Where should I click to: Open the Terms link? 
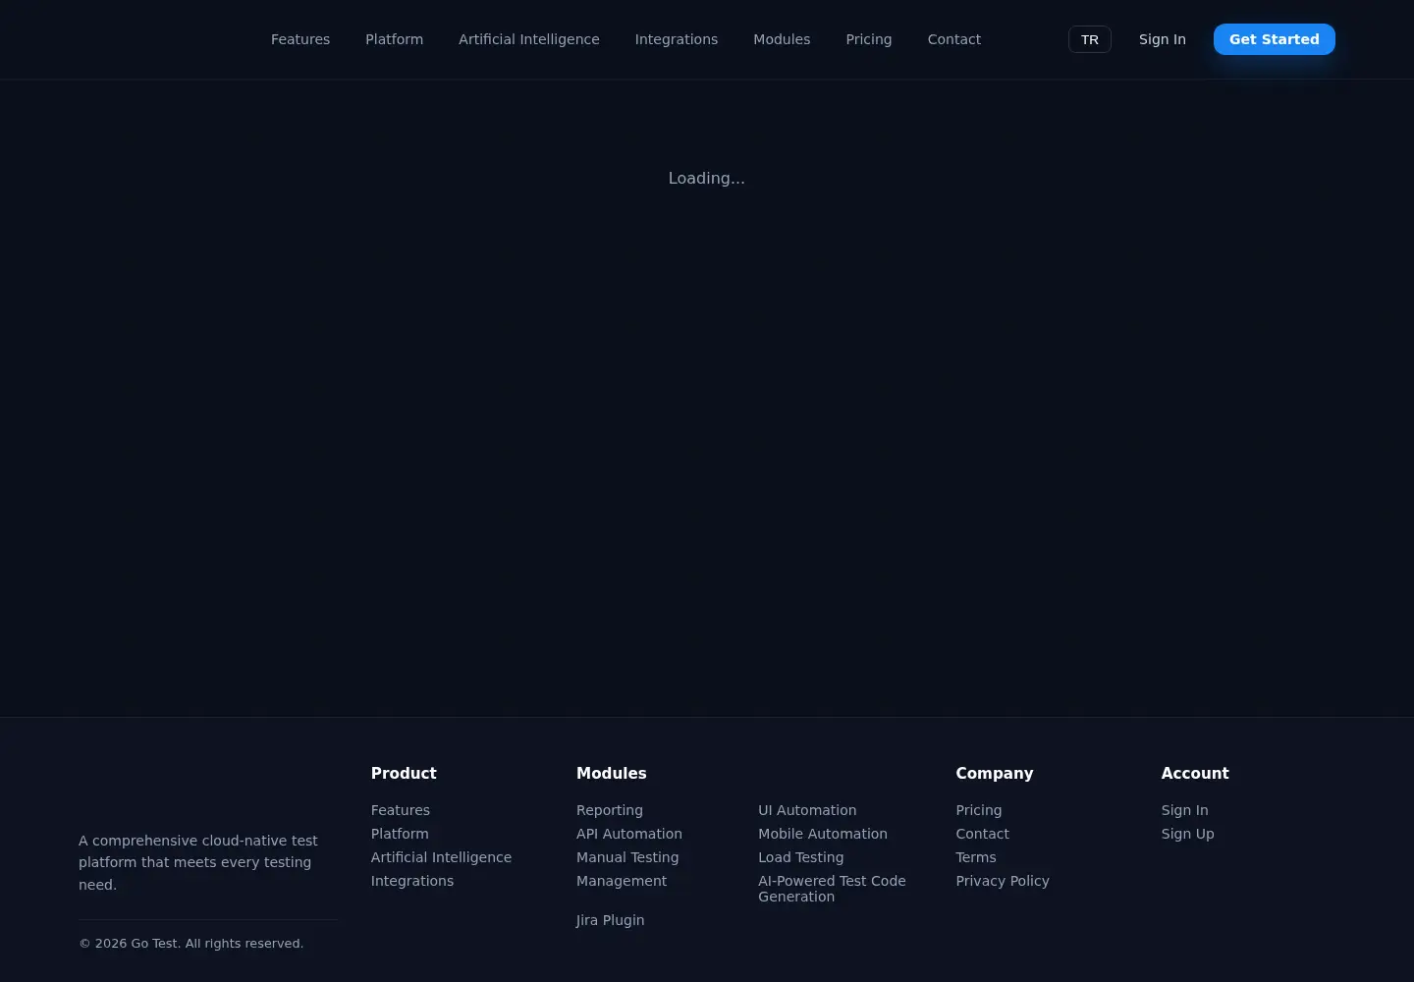pyautogui.click(x=976, y=857)
